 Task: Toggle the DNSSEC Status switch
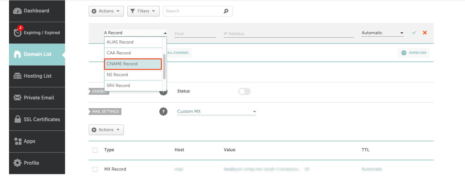point(244,91)
